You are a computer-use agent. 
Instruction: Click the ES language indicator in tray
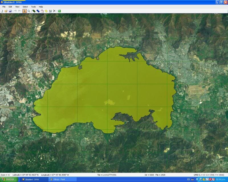pyautogui.click(x=188, y=179)
